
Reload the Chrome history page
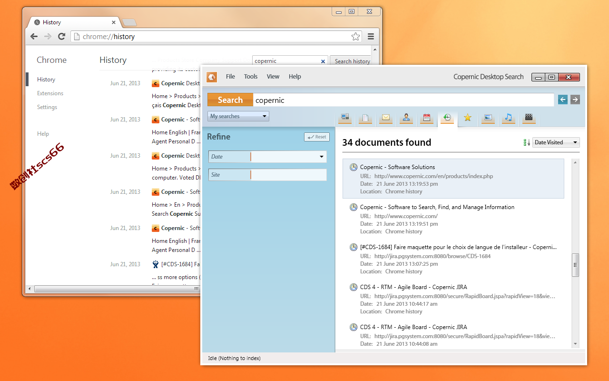(x=61, y=37)
